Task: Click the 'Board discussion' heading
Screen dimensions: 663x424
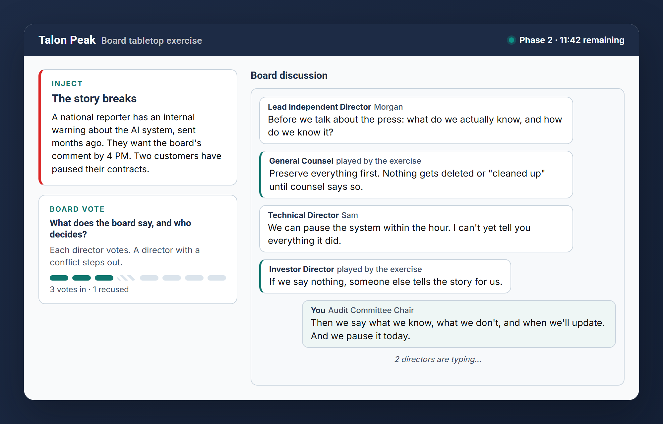Action: coord(289,76)
